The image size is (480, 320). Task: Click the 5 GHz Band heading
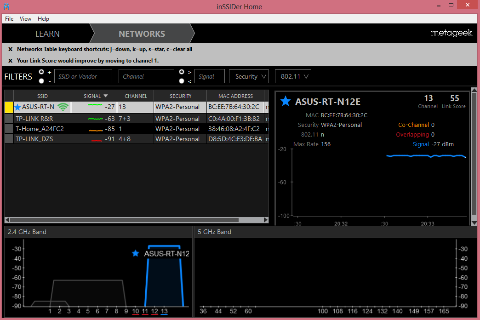tap(214, 232)
